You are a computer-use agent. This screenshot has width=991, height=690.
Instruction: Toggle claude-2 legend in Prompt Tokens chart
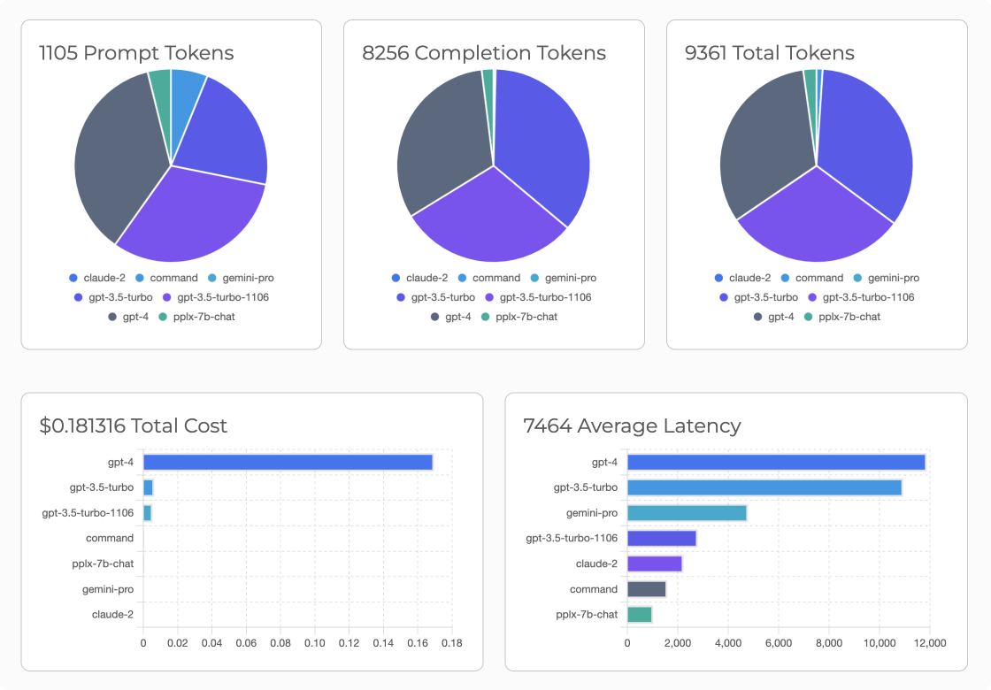98,278
